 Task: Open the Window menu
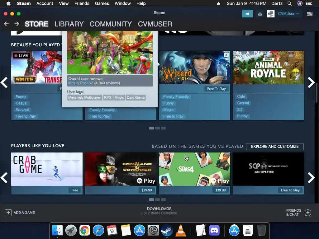pyautogui.click(x=123, y=3)
